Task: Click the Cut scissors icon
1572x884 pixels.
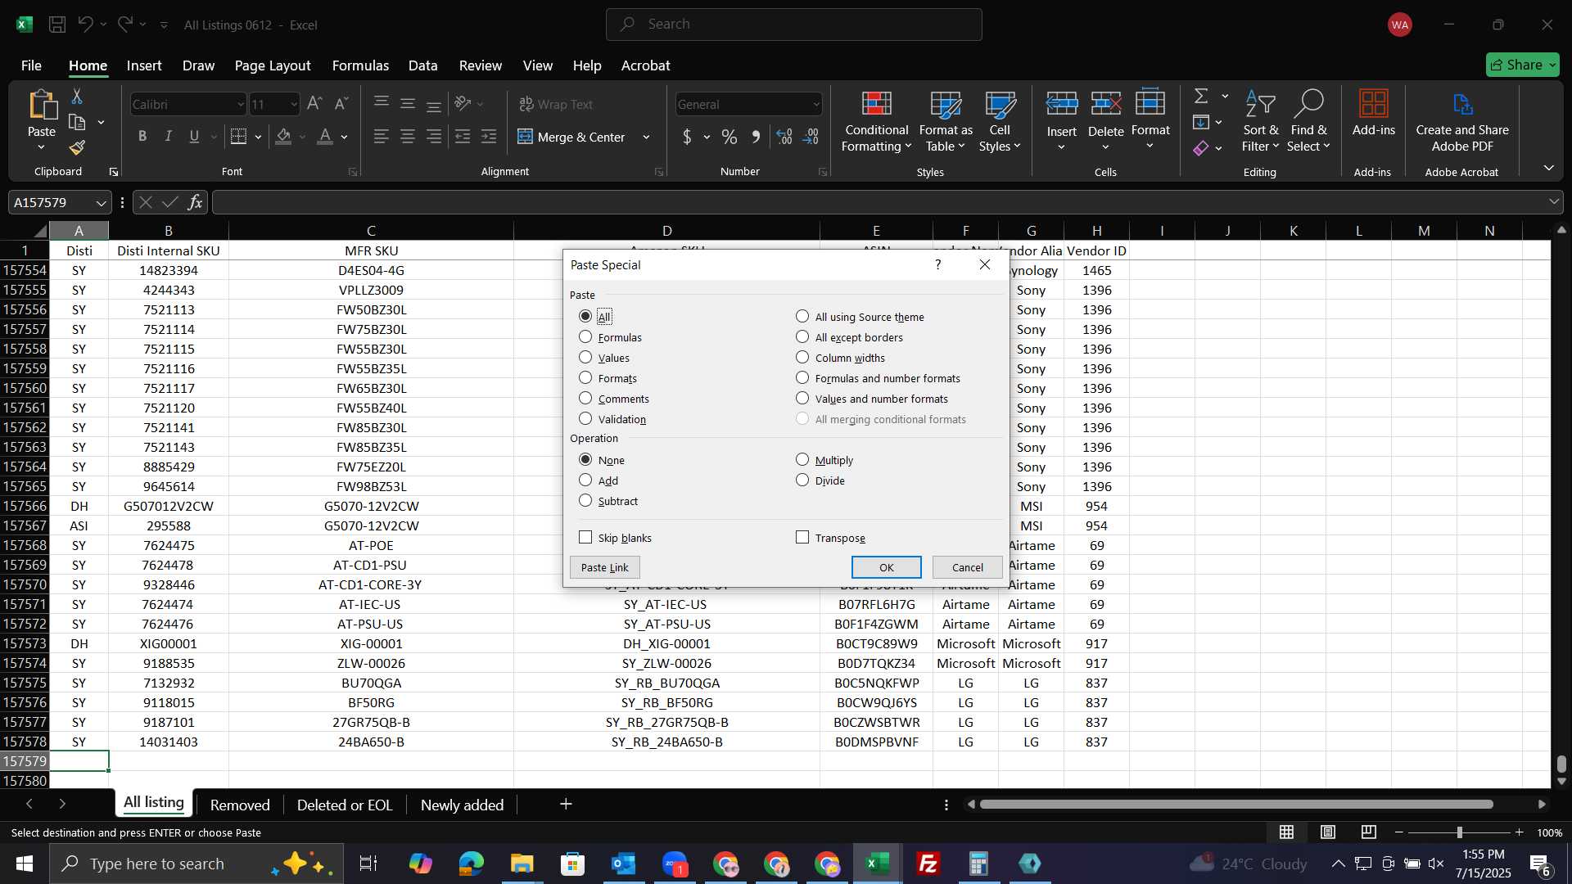Action: coord(77,97)
